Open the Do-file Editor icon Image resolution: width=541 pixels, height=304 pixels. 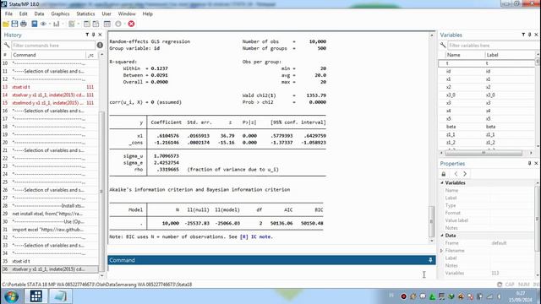tap(71, 24)
